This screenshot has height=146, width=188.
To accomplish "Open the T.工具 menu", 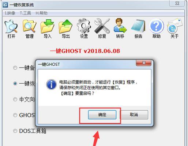I will tap(25, 13).
